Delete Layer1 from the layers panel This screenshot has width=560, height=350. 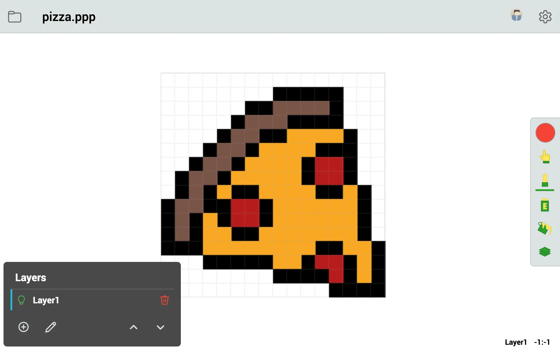[164, 300]
